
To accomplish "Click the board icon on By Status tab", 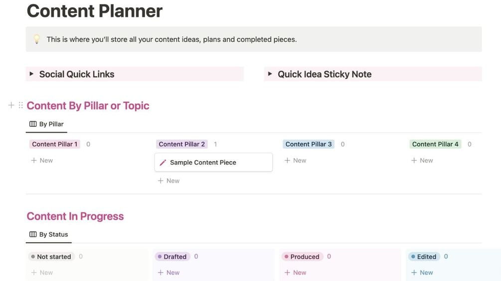I will click(x=33, y=234).
